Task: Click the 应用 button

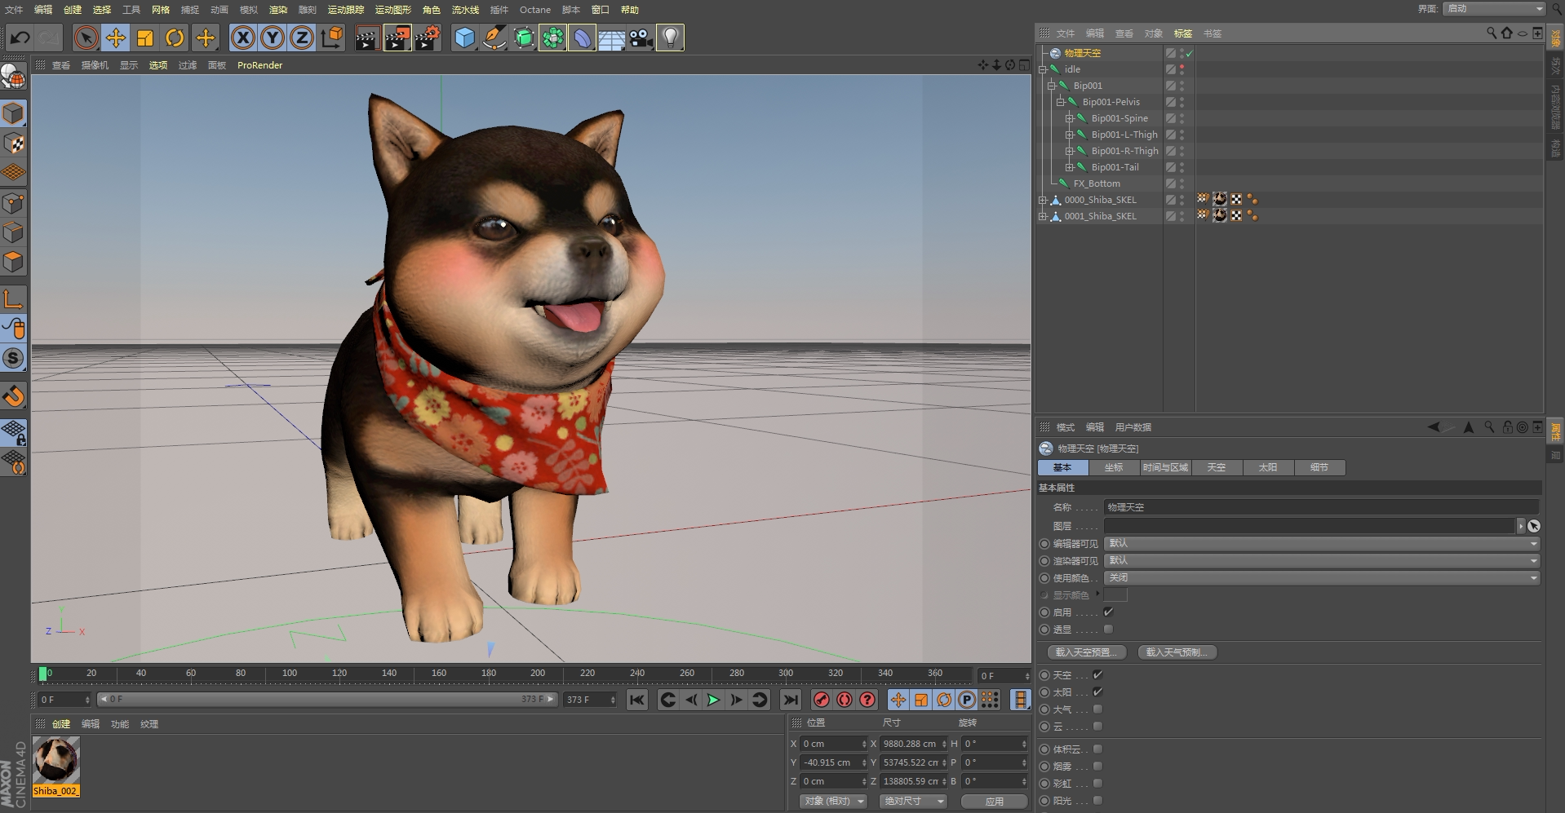Action: [x=994, y=802]
